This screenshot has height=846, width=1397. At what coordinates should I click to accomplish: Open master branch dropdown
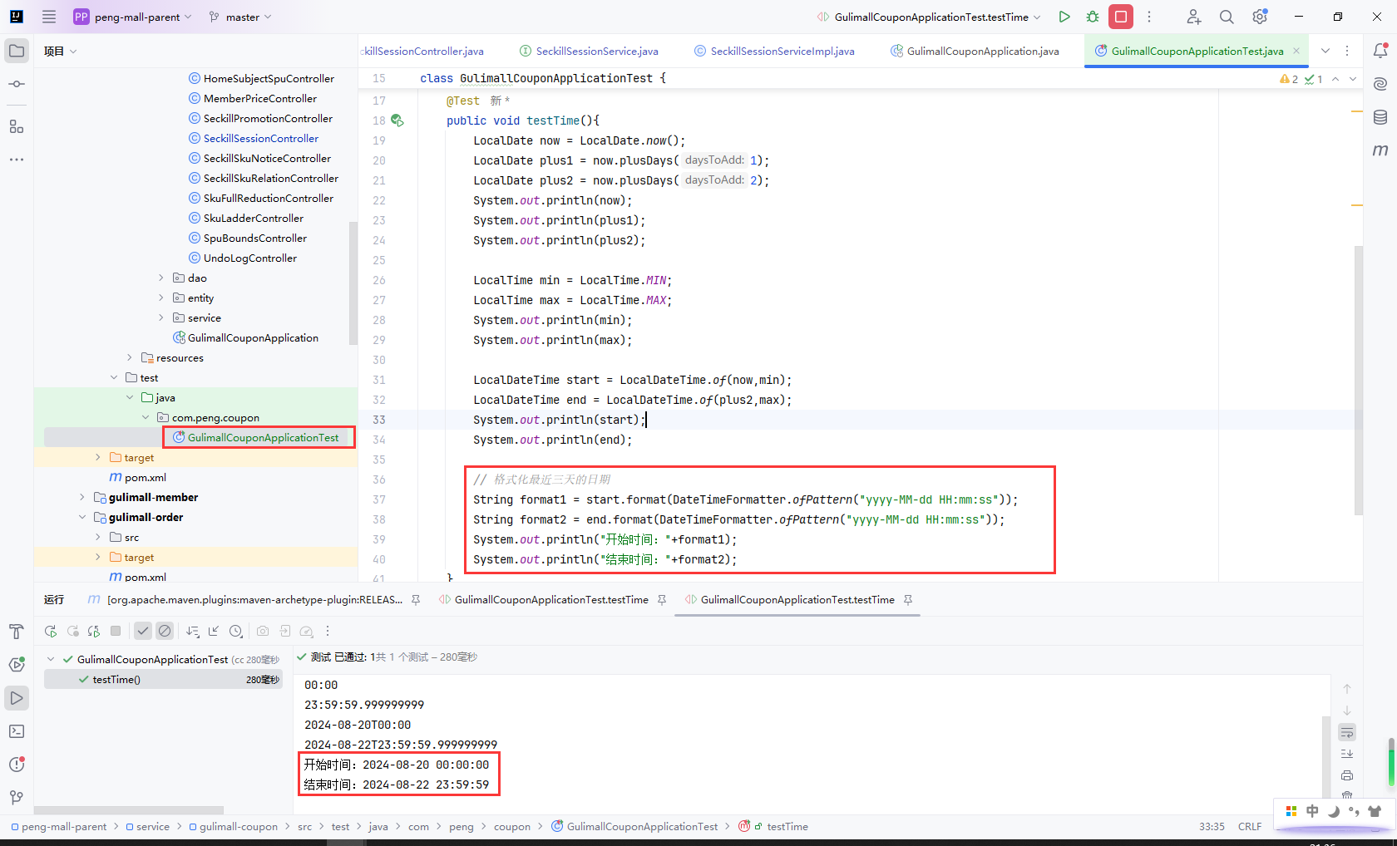[241, 17]
